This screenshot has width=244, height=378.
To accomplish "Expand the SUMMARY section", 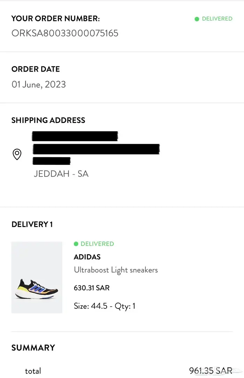I will (33, 348).
